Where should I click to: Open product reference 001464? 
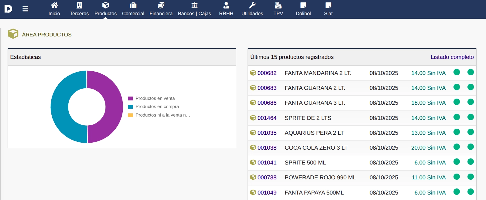click(267, 118)
